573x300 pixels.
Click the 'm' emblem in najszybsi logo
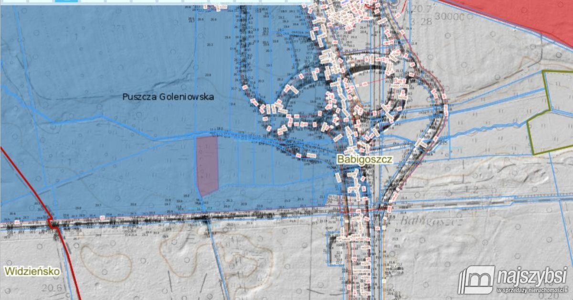pos(477,280)
